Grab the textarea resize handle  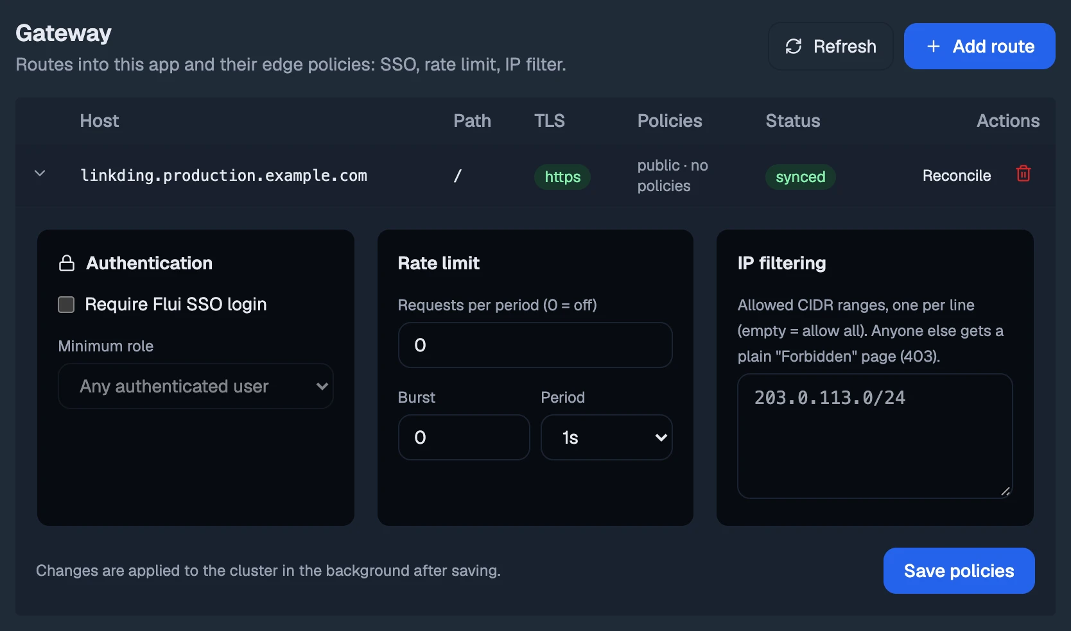click(1006, 491)
